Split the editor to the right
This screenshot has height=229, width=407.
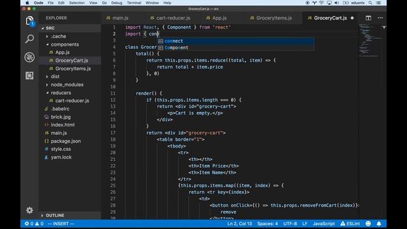(368, 18)
